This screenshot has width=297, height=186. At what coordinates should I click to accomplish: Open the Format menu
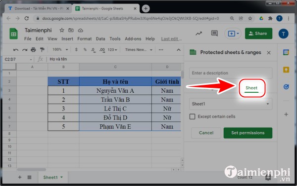85,39
